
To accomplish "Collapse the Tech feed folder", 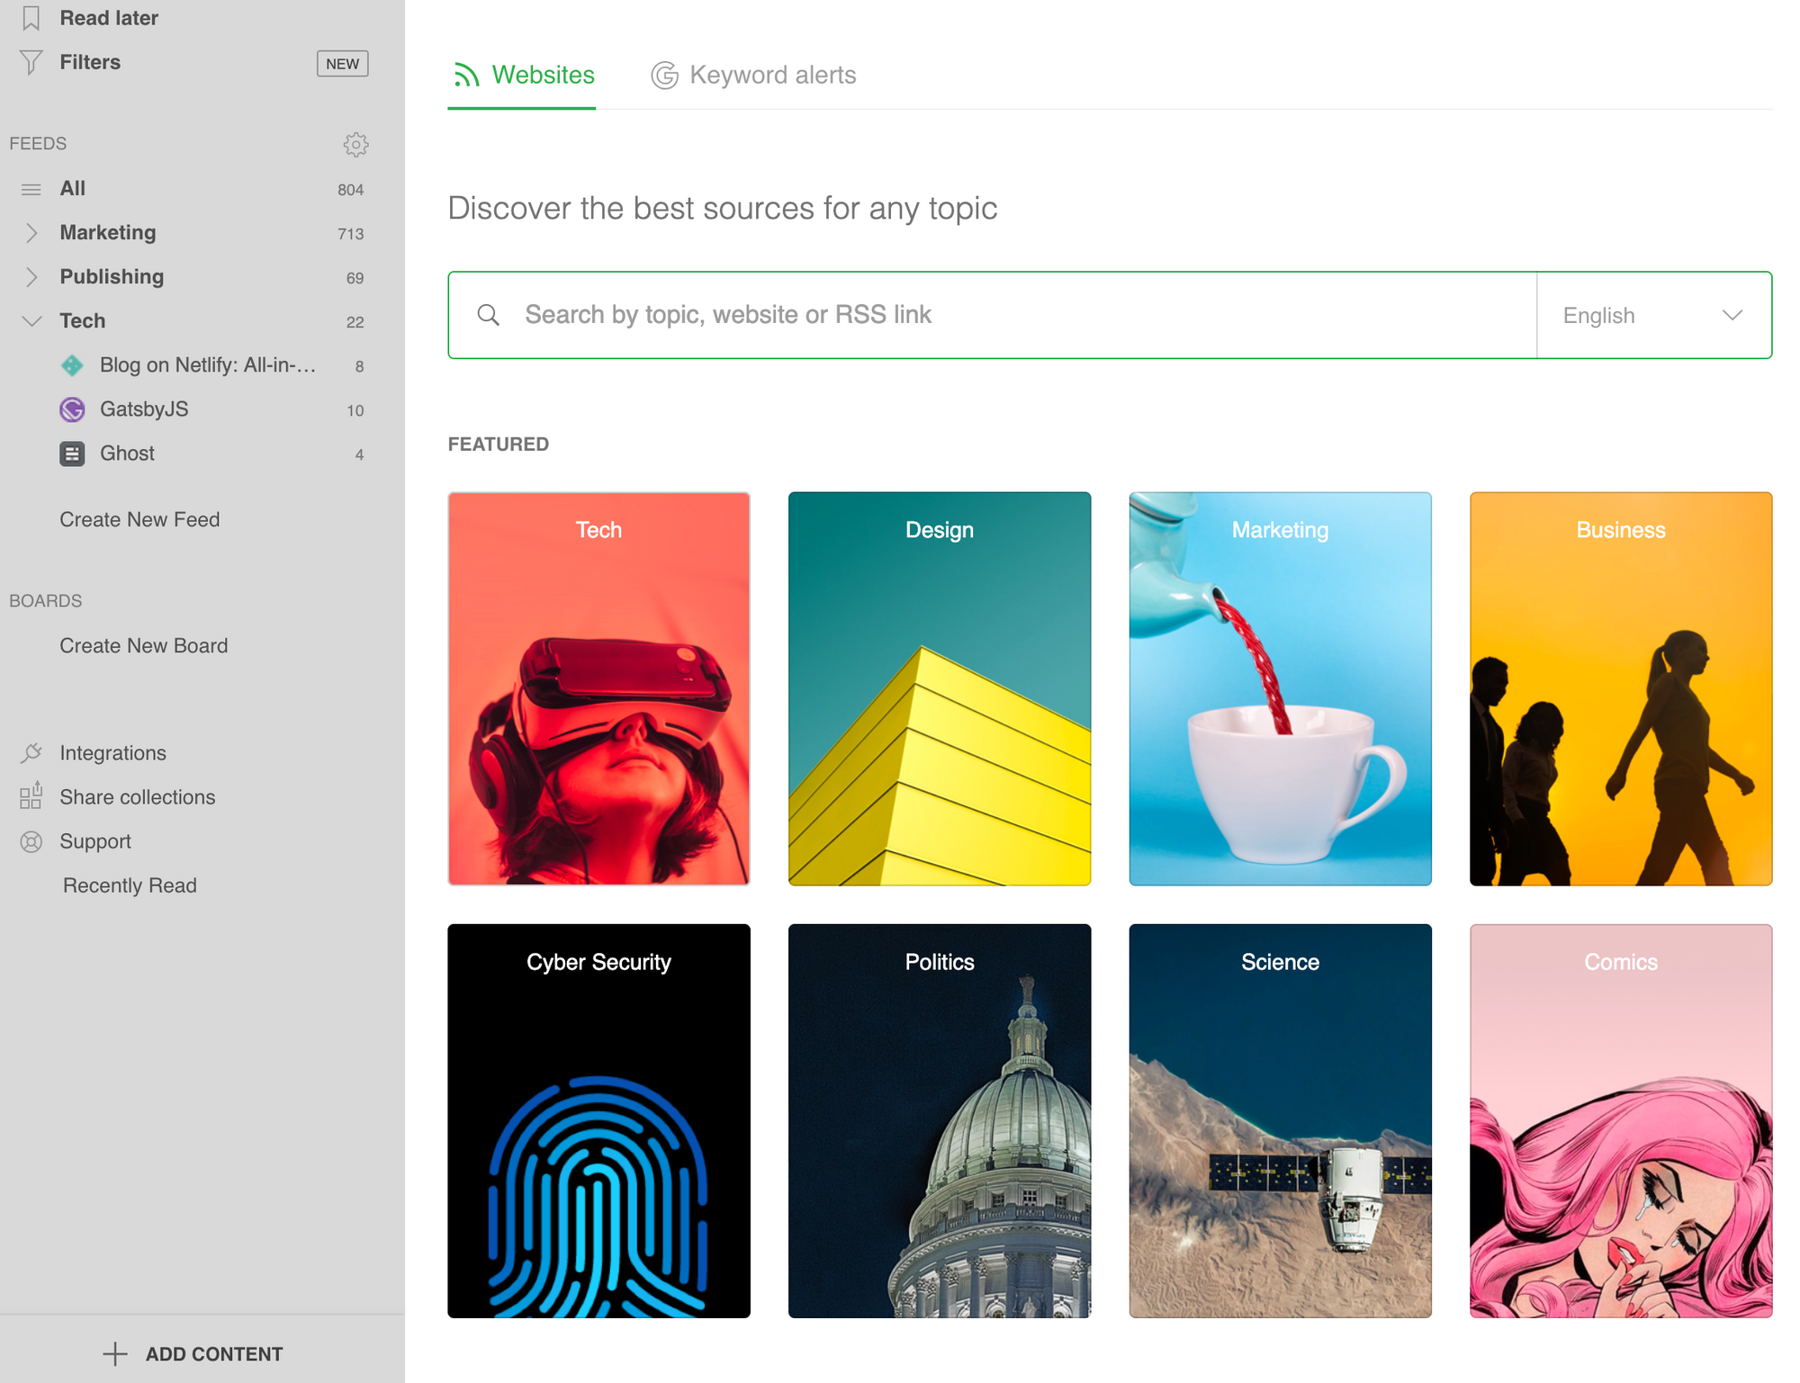I will click(x=31, y=321).
